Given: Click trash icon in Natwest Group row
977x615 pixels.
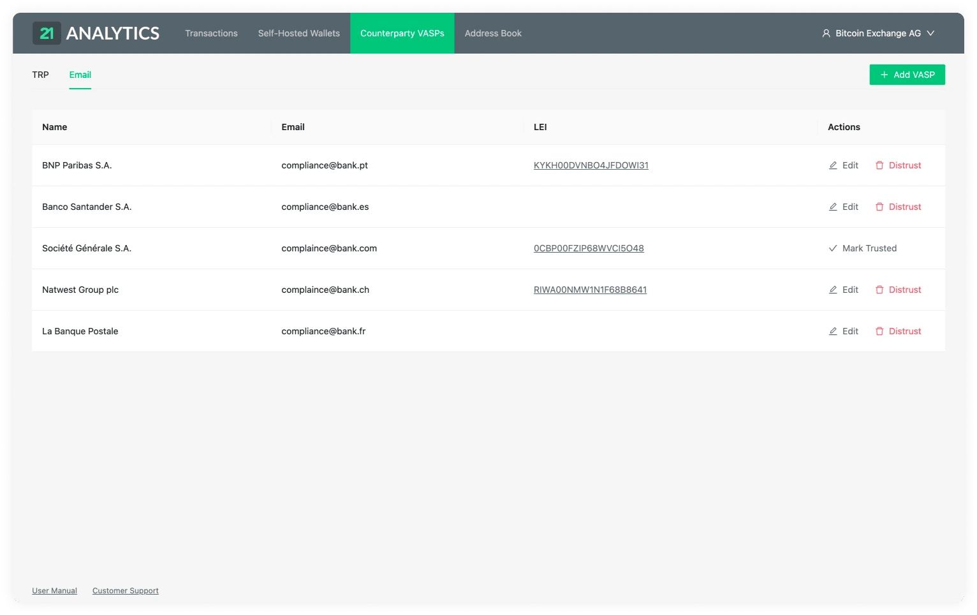Looking at the screenshot, I should 879,290.
